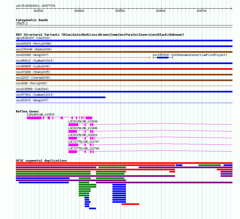Select the lowest blue segmental duplication bar
The width and height of the screenshot is (240, 219).
pyautogui.click(x=92, y=208)
